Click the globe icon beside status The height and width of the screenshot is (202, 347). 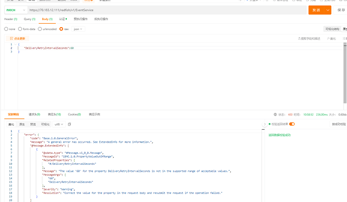tap(275, 115)
